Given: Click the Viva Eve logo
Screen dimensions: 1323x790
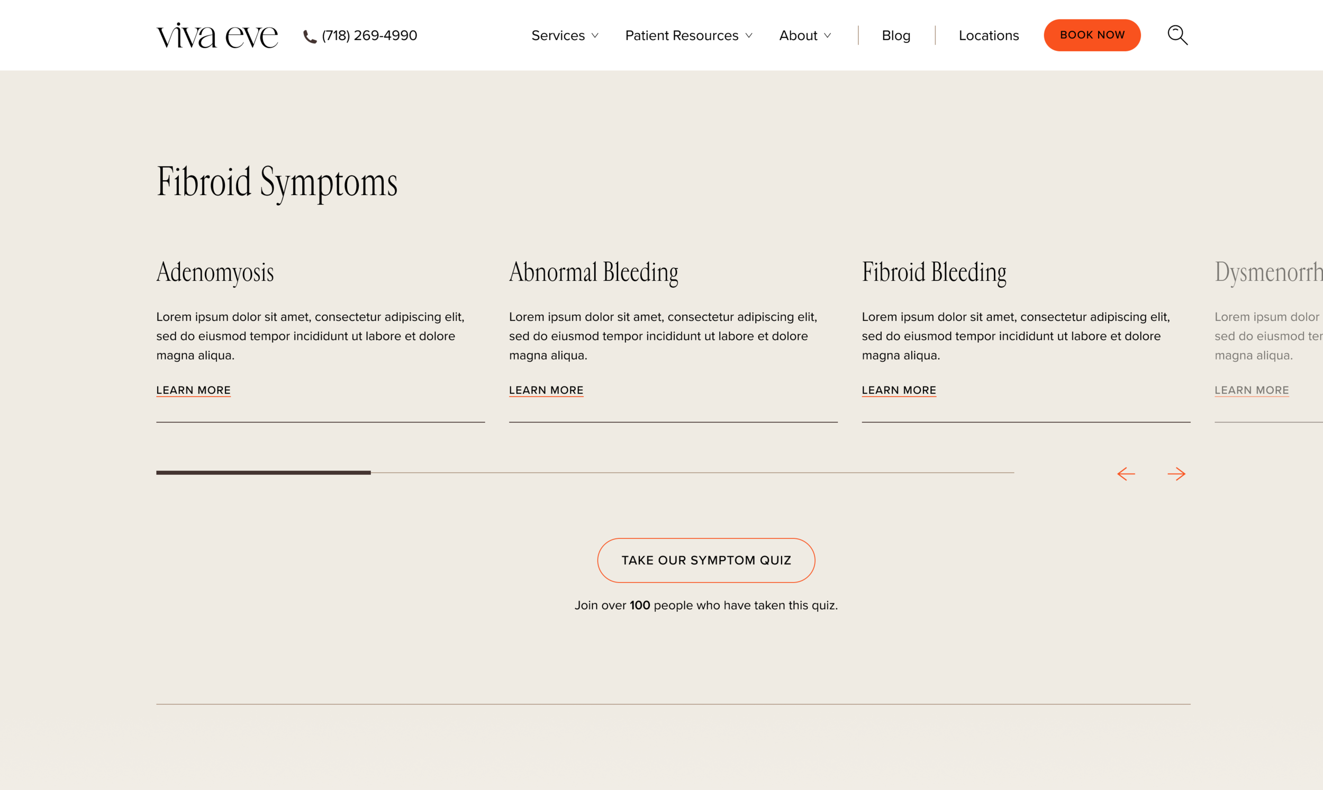Looking at the screenshot, I should point(217,35).
